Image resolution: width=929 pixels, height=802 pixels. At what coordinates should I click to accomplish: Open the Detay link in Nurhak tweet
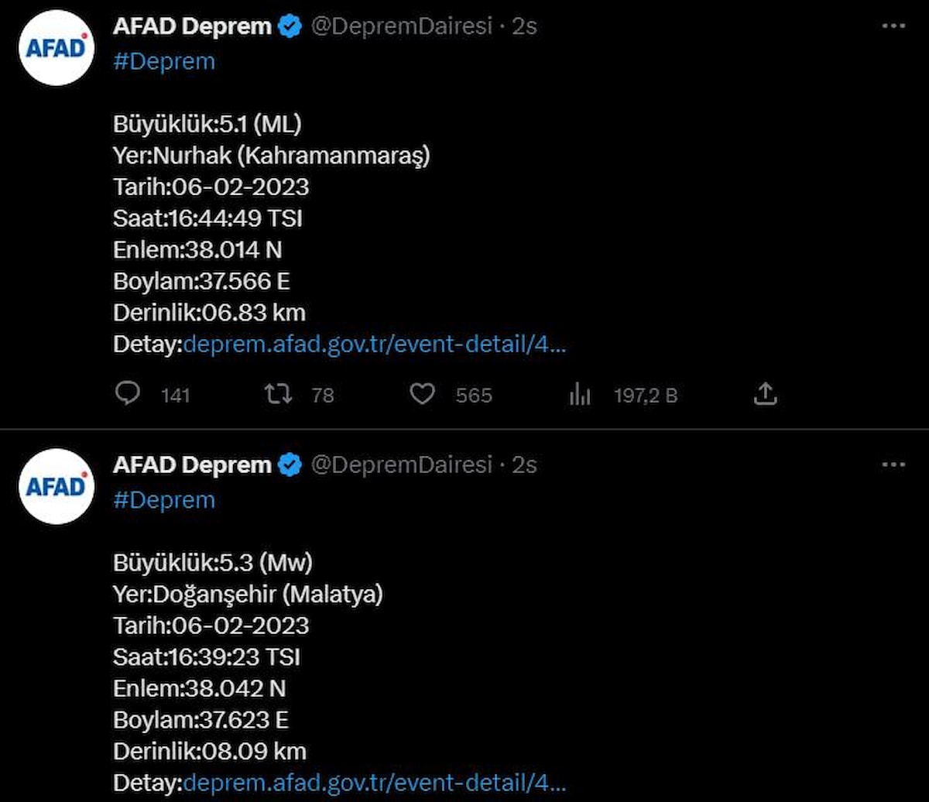375,344
